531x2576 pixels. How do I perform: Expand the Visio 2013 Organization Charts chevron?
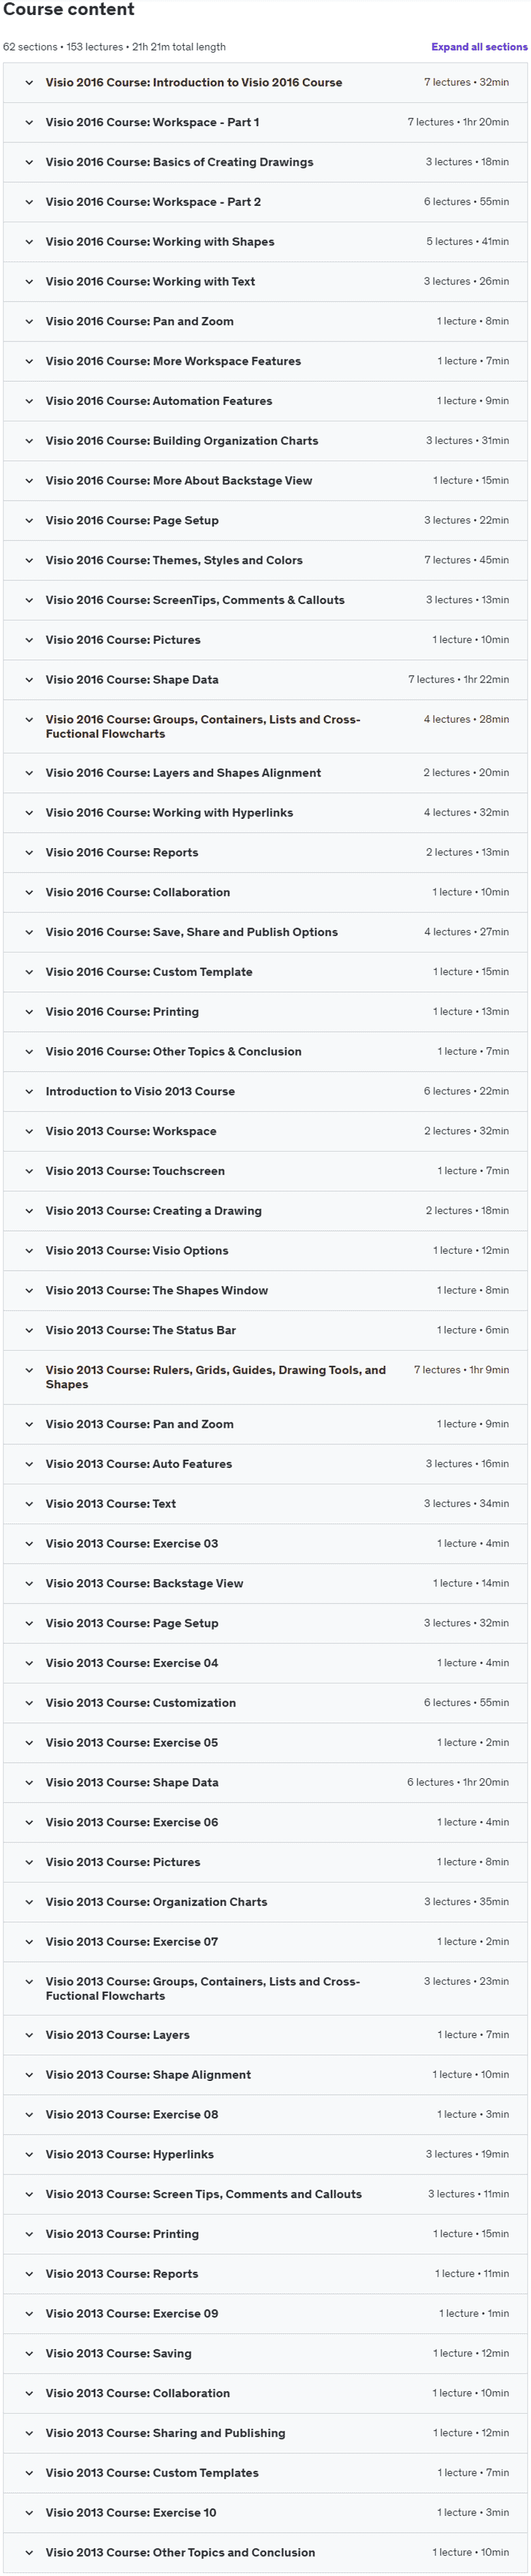click(29, 1902)
